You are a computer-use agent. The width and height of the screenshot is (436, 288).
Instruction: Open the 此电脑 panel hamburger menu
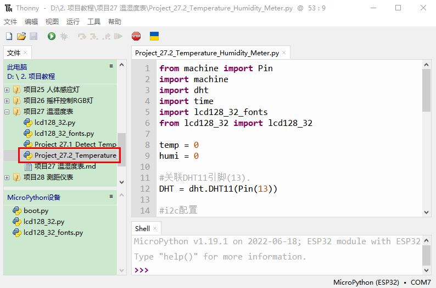pyautogui.click(x=111, y=66)
